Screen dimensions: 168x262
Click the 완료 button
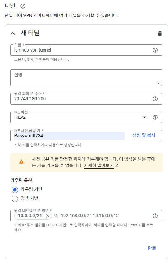(x=152, y=248)
